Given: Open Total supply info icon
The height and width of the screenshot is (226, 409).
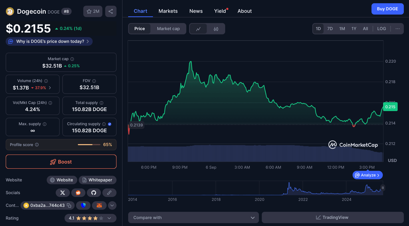Looking at the screenshot, I should click(102, 103).
